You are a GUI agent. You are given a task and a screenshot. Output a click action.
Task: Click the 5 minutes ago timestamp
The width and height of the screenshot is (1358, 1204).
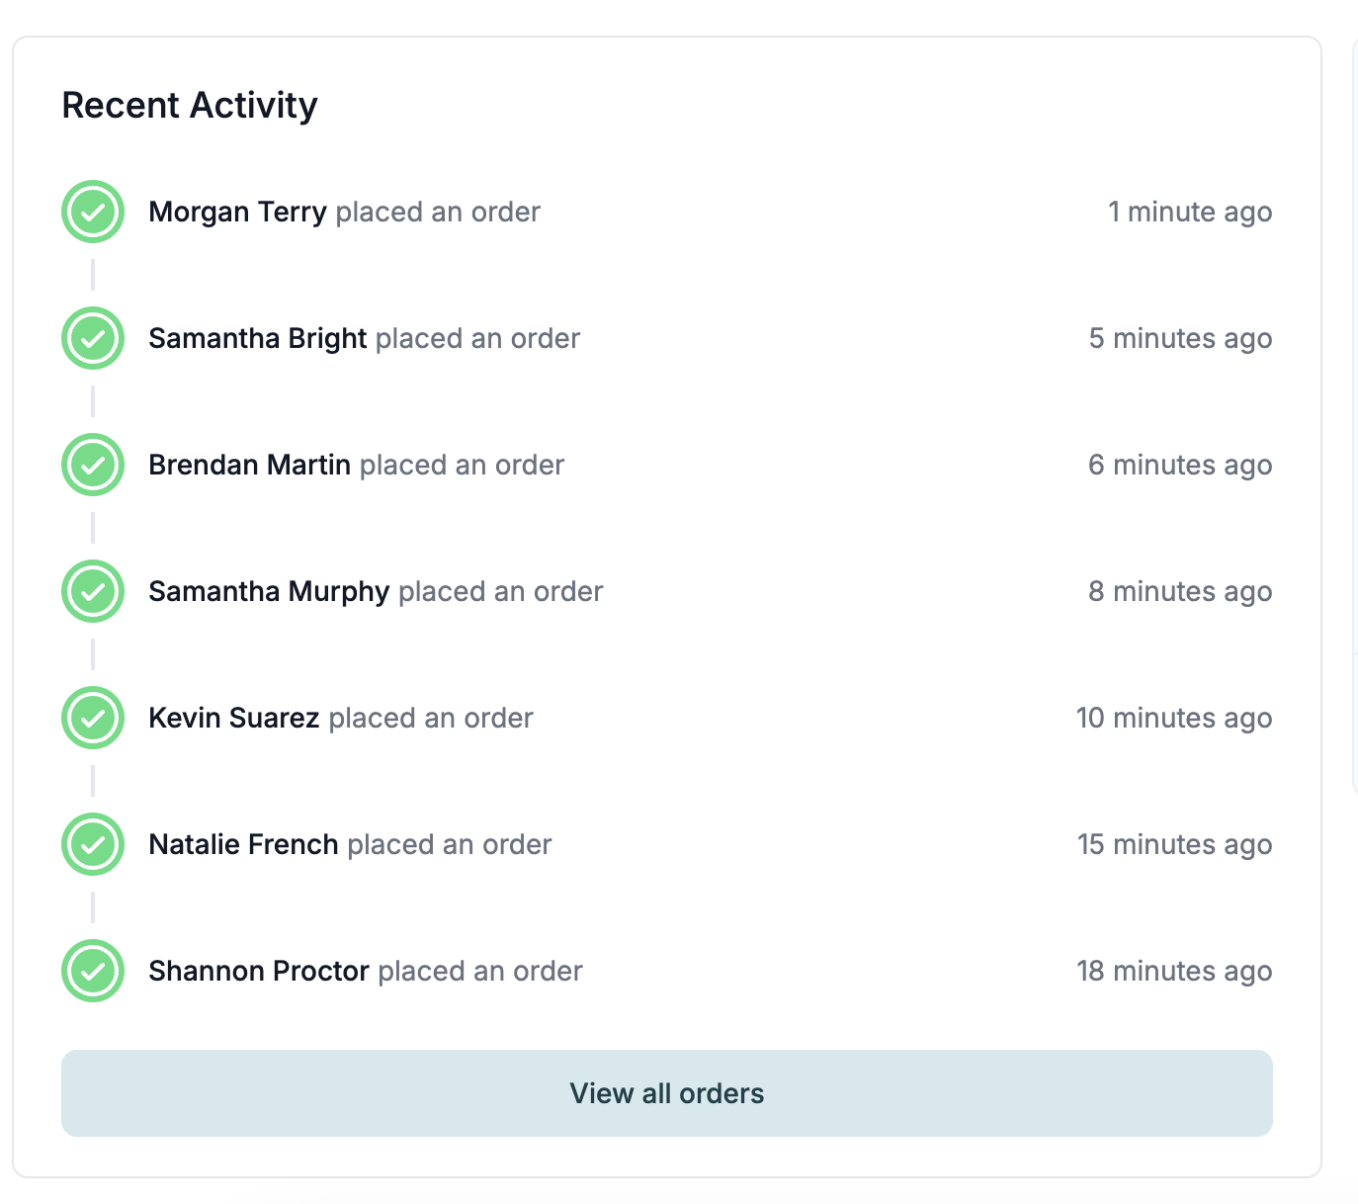click(1180, 338)
